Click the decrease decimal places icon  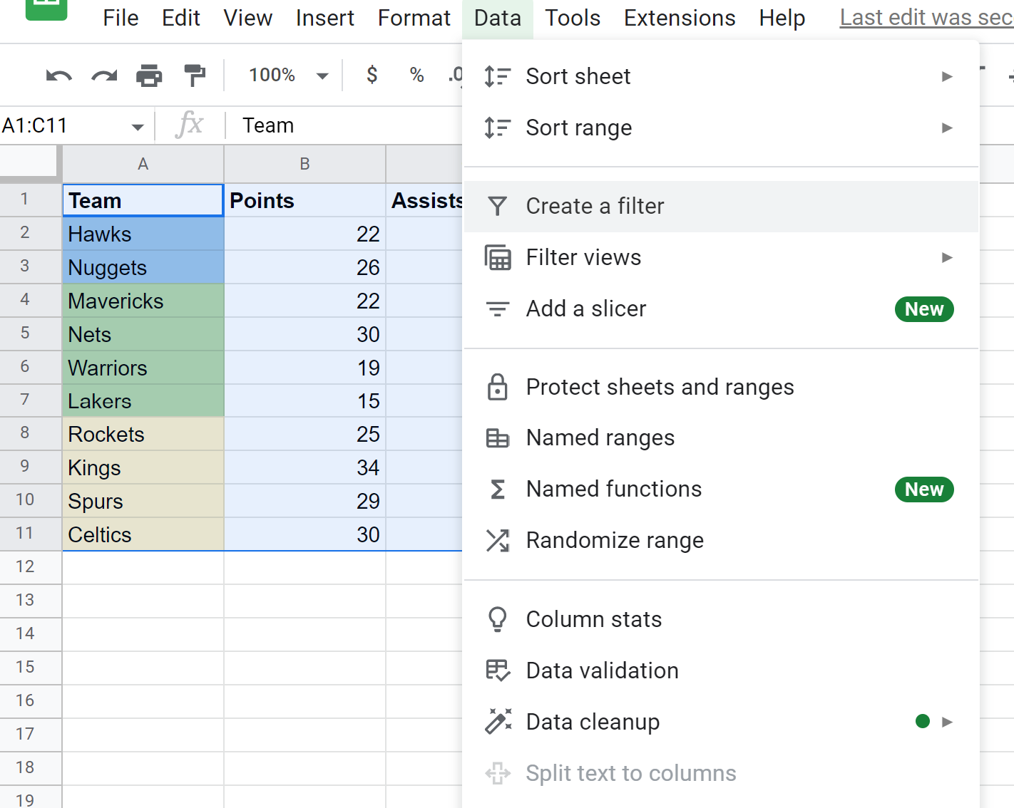[x=457, y=75]
